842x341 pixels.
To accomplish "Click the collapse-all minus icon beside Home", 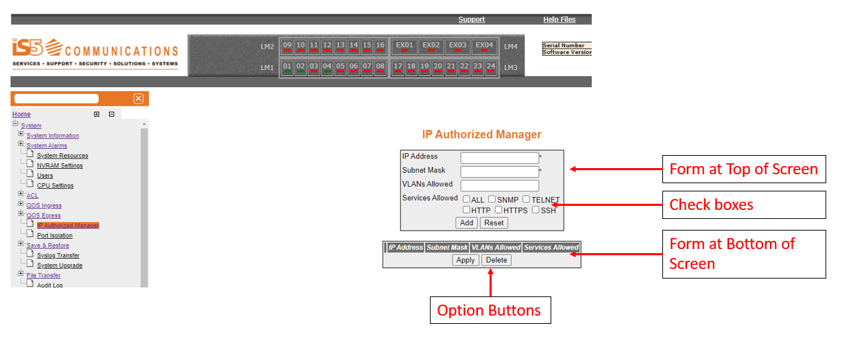I will click(x=112, y=114).
